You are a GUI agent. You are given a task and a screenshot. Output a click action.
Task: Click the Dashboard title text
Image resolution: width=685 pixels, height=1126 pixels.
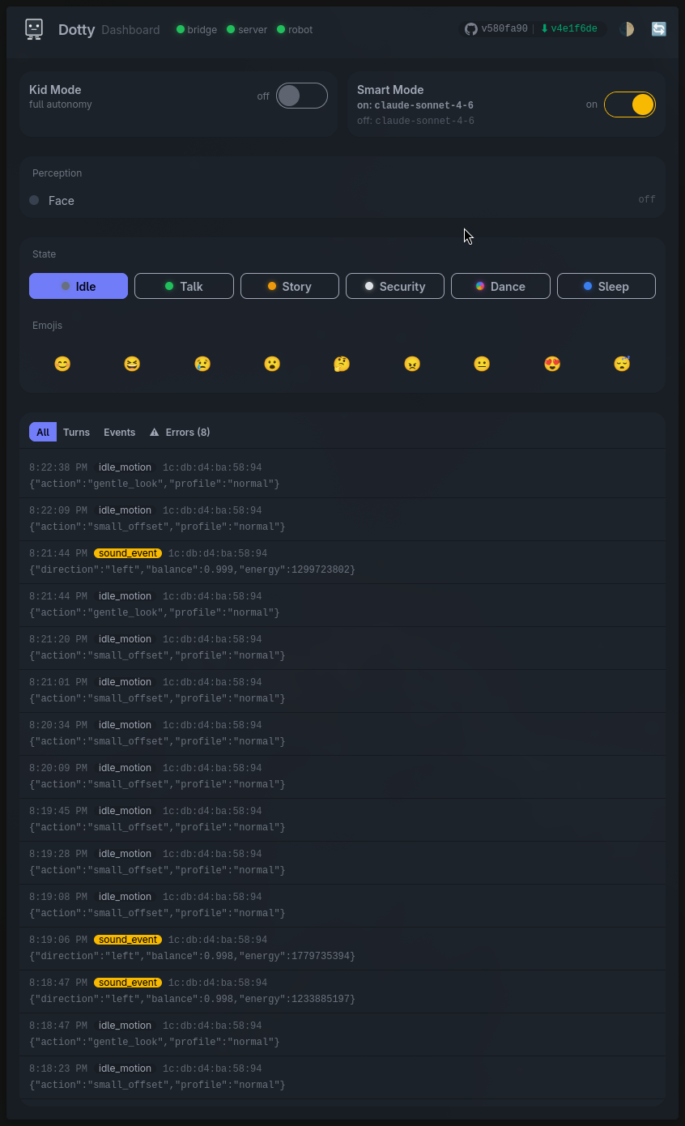130,30
